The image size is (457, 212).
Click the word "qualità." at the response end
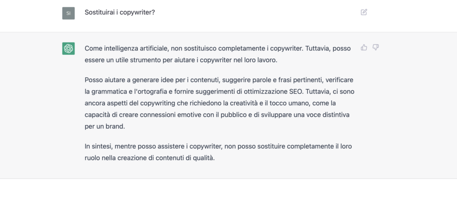pyautogui.click(x=204, y=158)
